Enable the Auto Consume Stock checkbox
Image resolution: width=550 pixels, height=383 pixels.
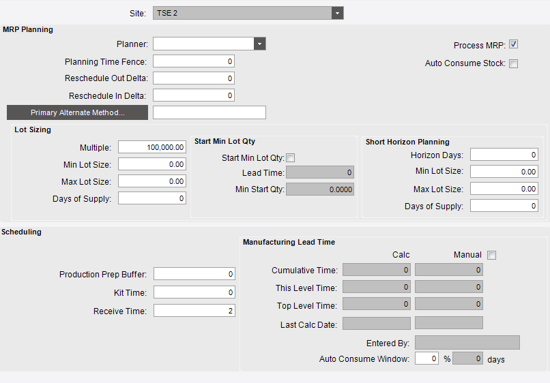coord(514,63)
